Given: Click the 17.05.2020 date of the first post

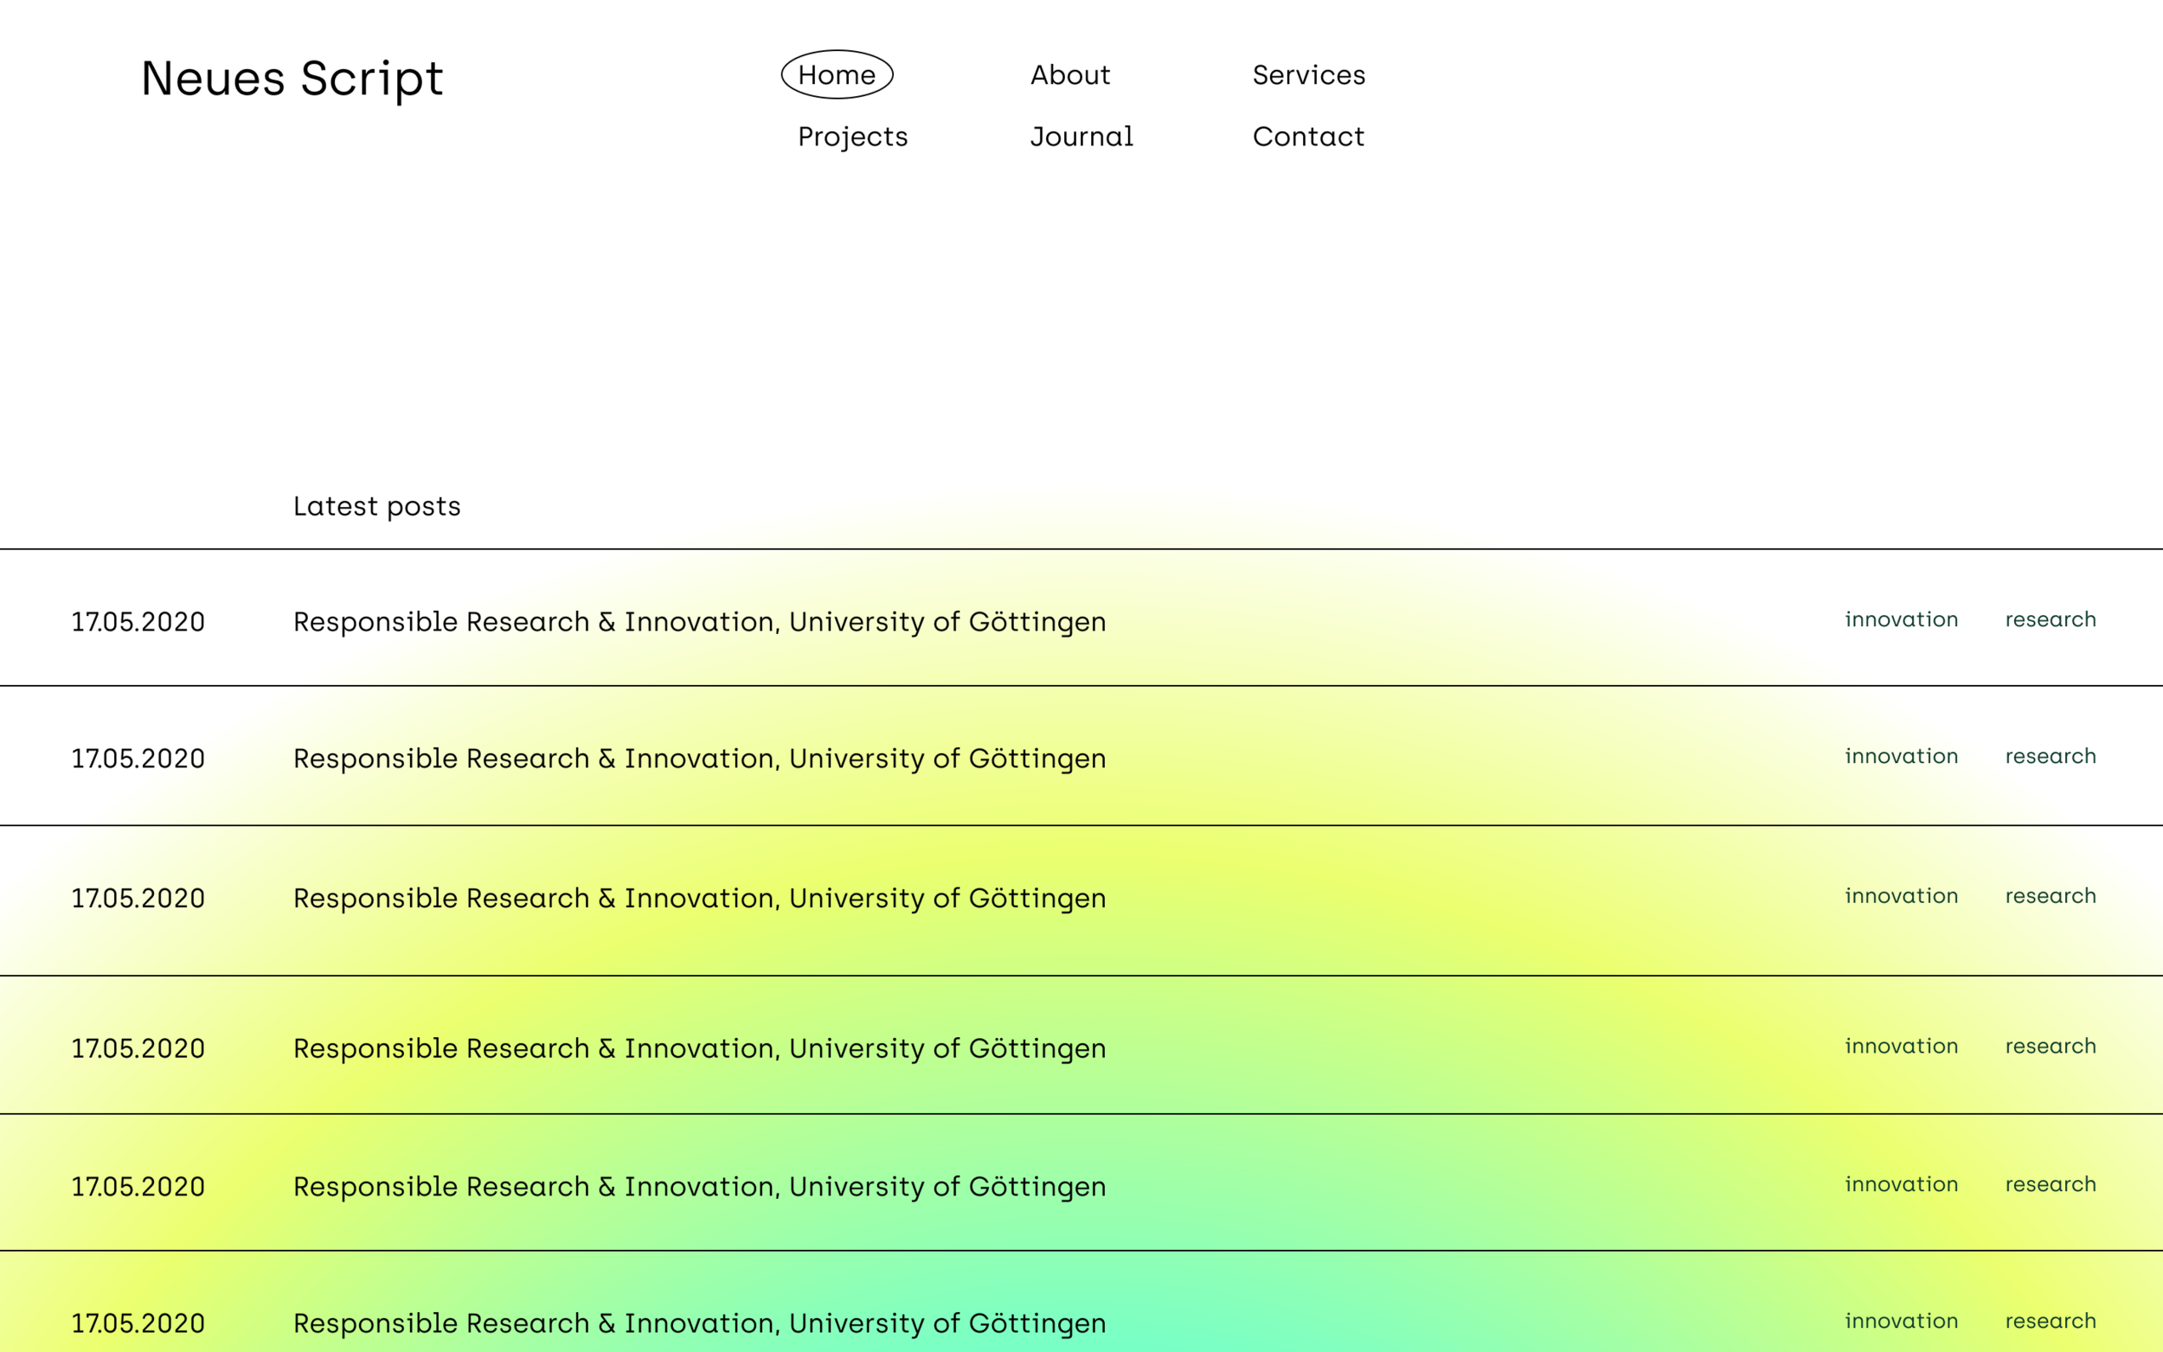Looking at the screenshot, I should coord(138,622).
